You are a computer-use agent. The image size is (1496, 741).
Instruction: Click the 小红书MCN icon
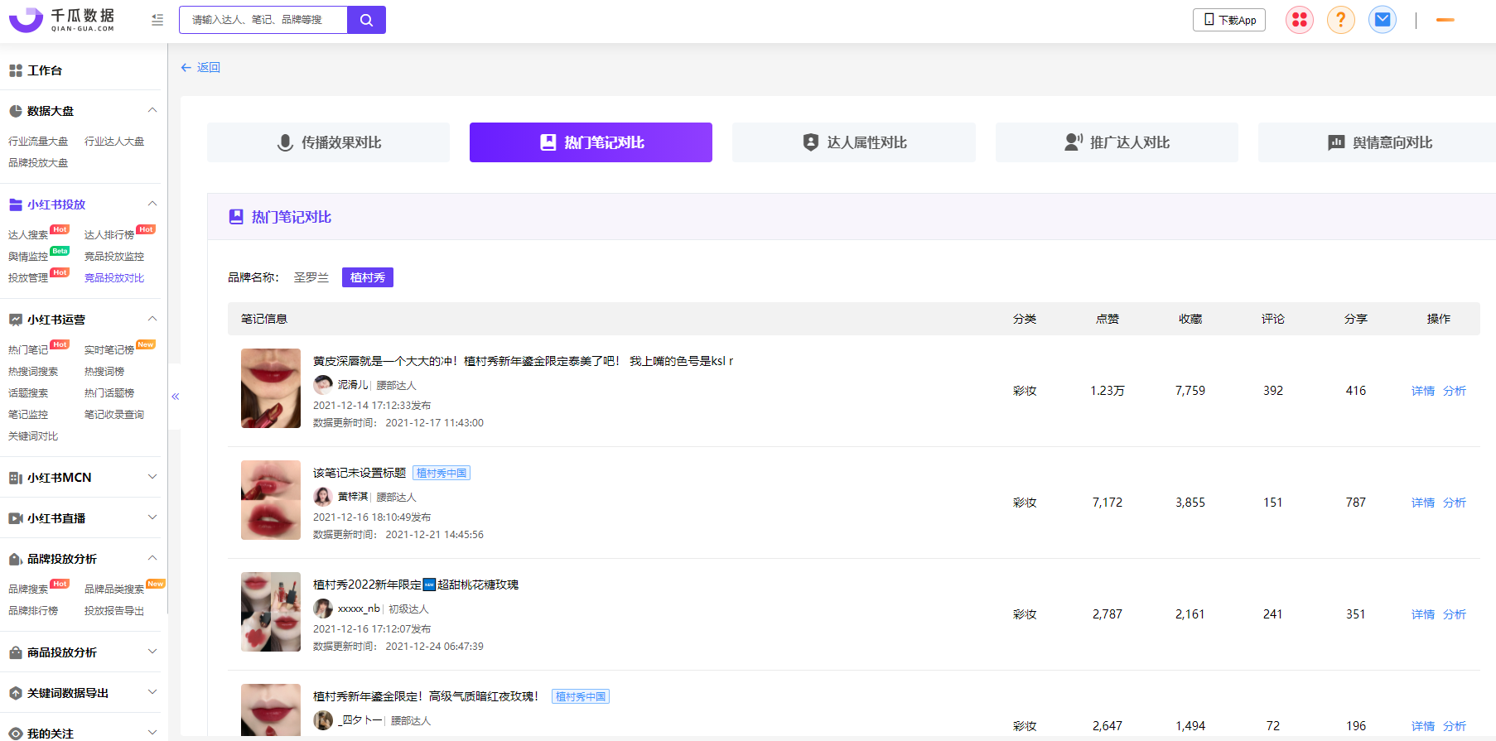point(16,478)
